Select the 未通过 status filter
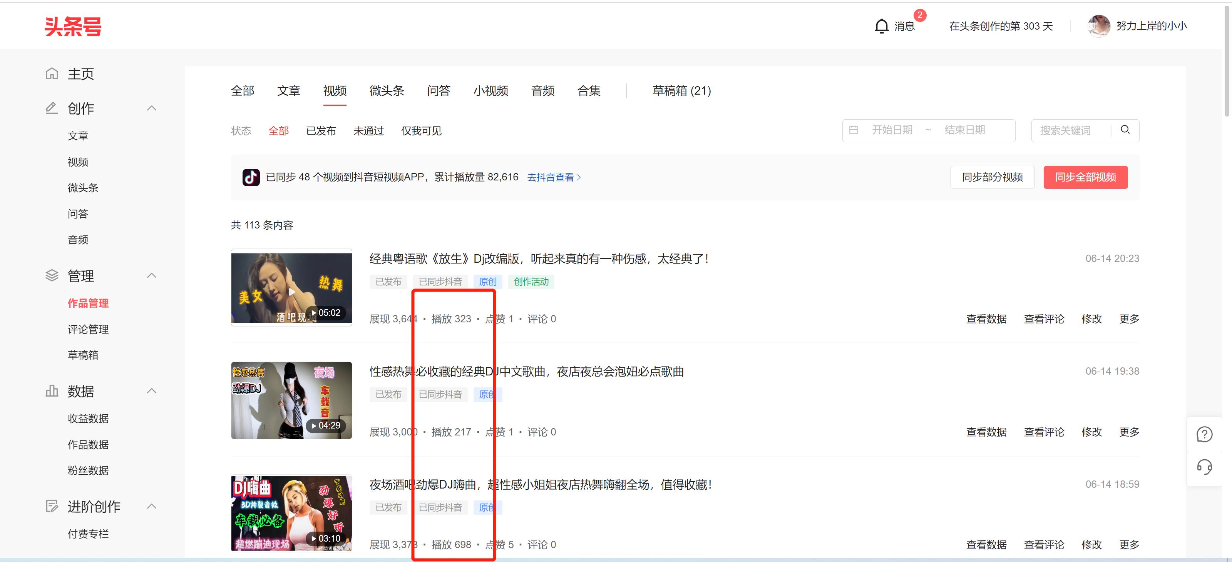This screenshot has height=562, width=1232. 369,130
